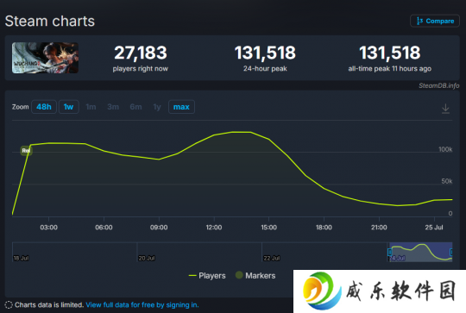The image size is (466, 313).
Task: Choose the 1m zoom option
Action: coord(91,107)
